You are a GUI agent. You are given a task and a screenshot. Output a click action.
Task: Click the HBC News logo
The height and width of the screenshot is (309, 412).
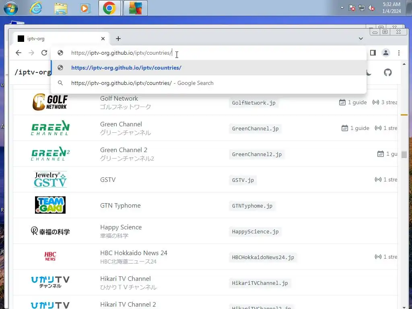pos(50,256)
